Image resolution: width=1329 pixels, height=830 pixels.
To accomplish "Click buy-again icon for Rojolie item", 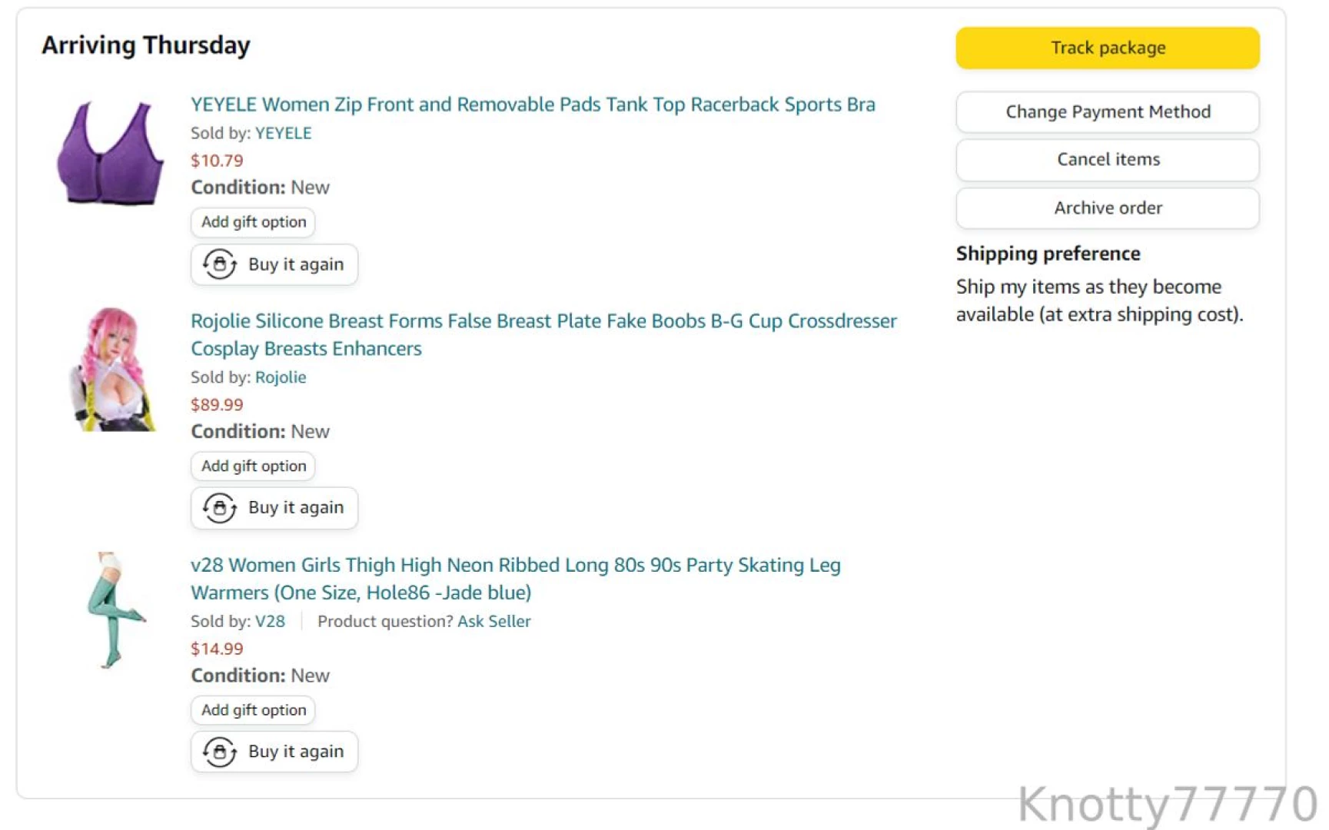I will [x=220, y=508].
